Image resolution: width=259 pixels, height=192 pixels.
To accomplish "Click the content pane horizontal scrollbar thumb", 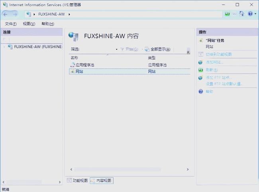I will [x=118, y=169].
